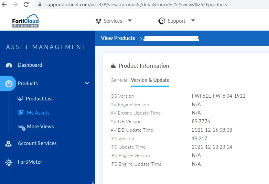Screen dimensions: 269x184
Task: Click the AV DB Version value 89.7776
Action: 201,121
